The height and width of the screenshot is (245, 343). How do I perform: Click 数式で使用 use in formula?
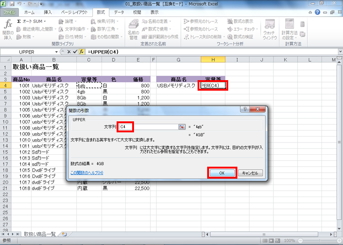(x=156, y=29)
